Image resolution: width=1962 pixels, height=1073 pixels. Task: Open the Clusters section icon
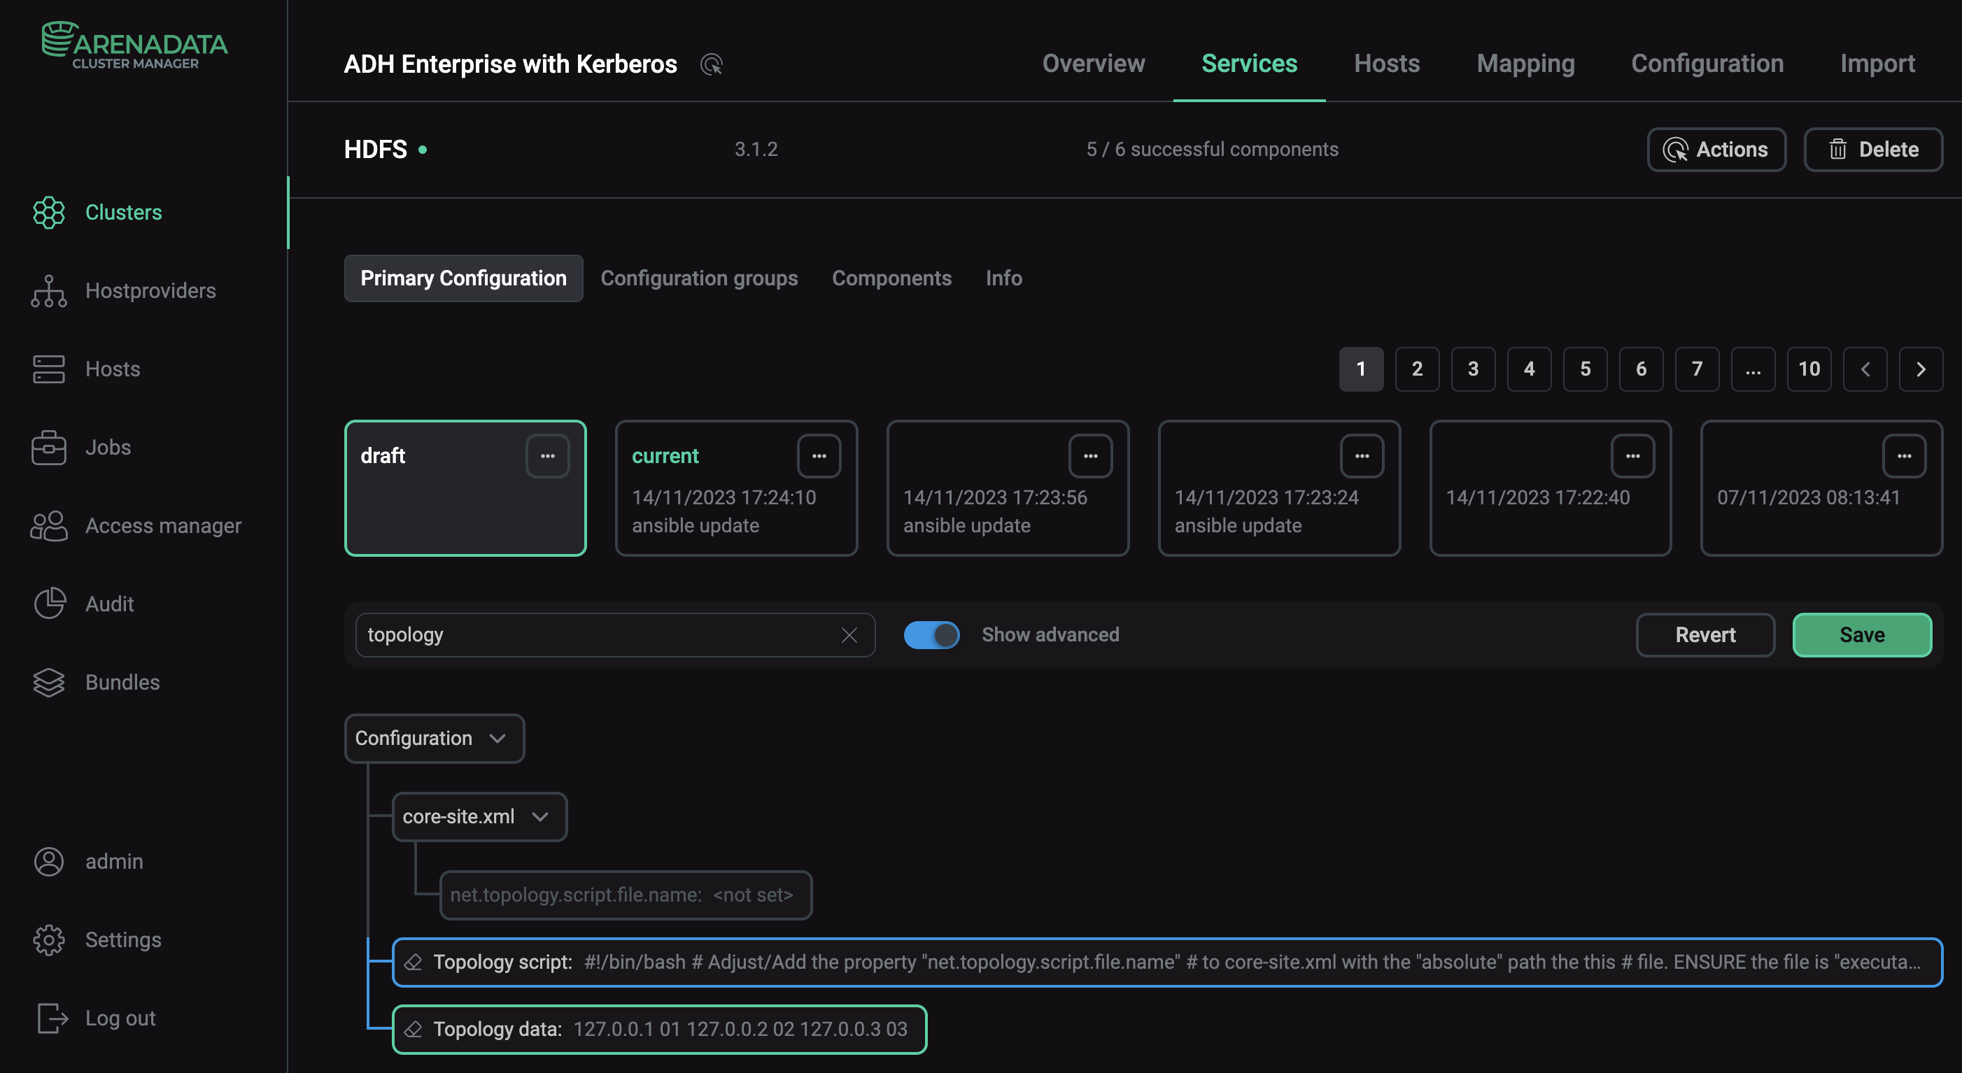49,213
